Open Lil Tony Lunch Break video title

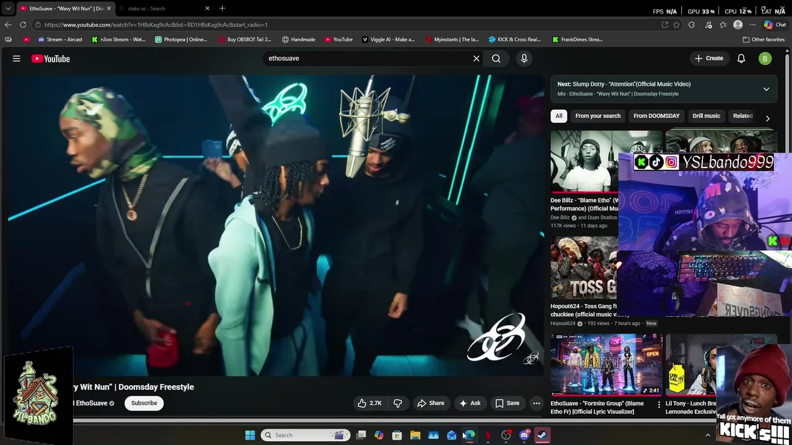tap(691, 407)
